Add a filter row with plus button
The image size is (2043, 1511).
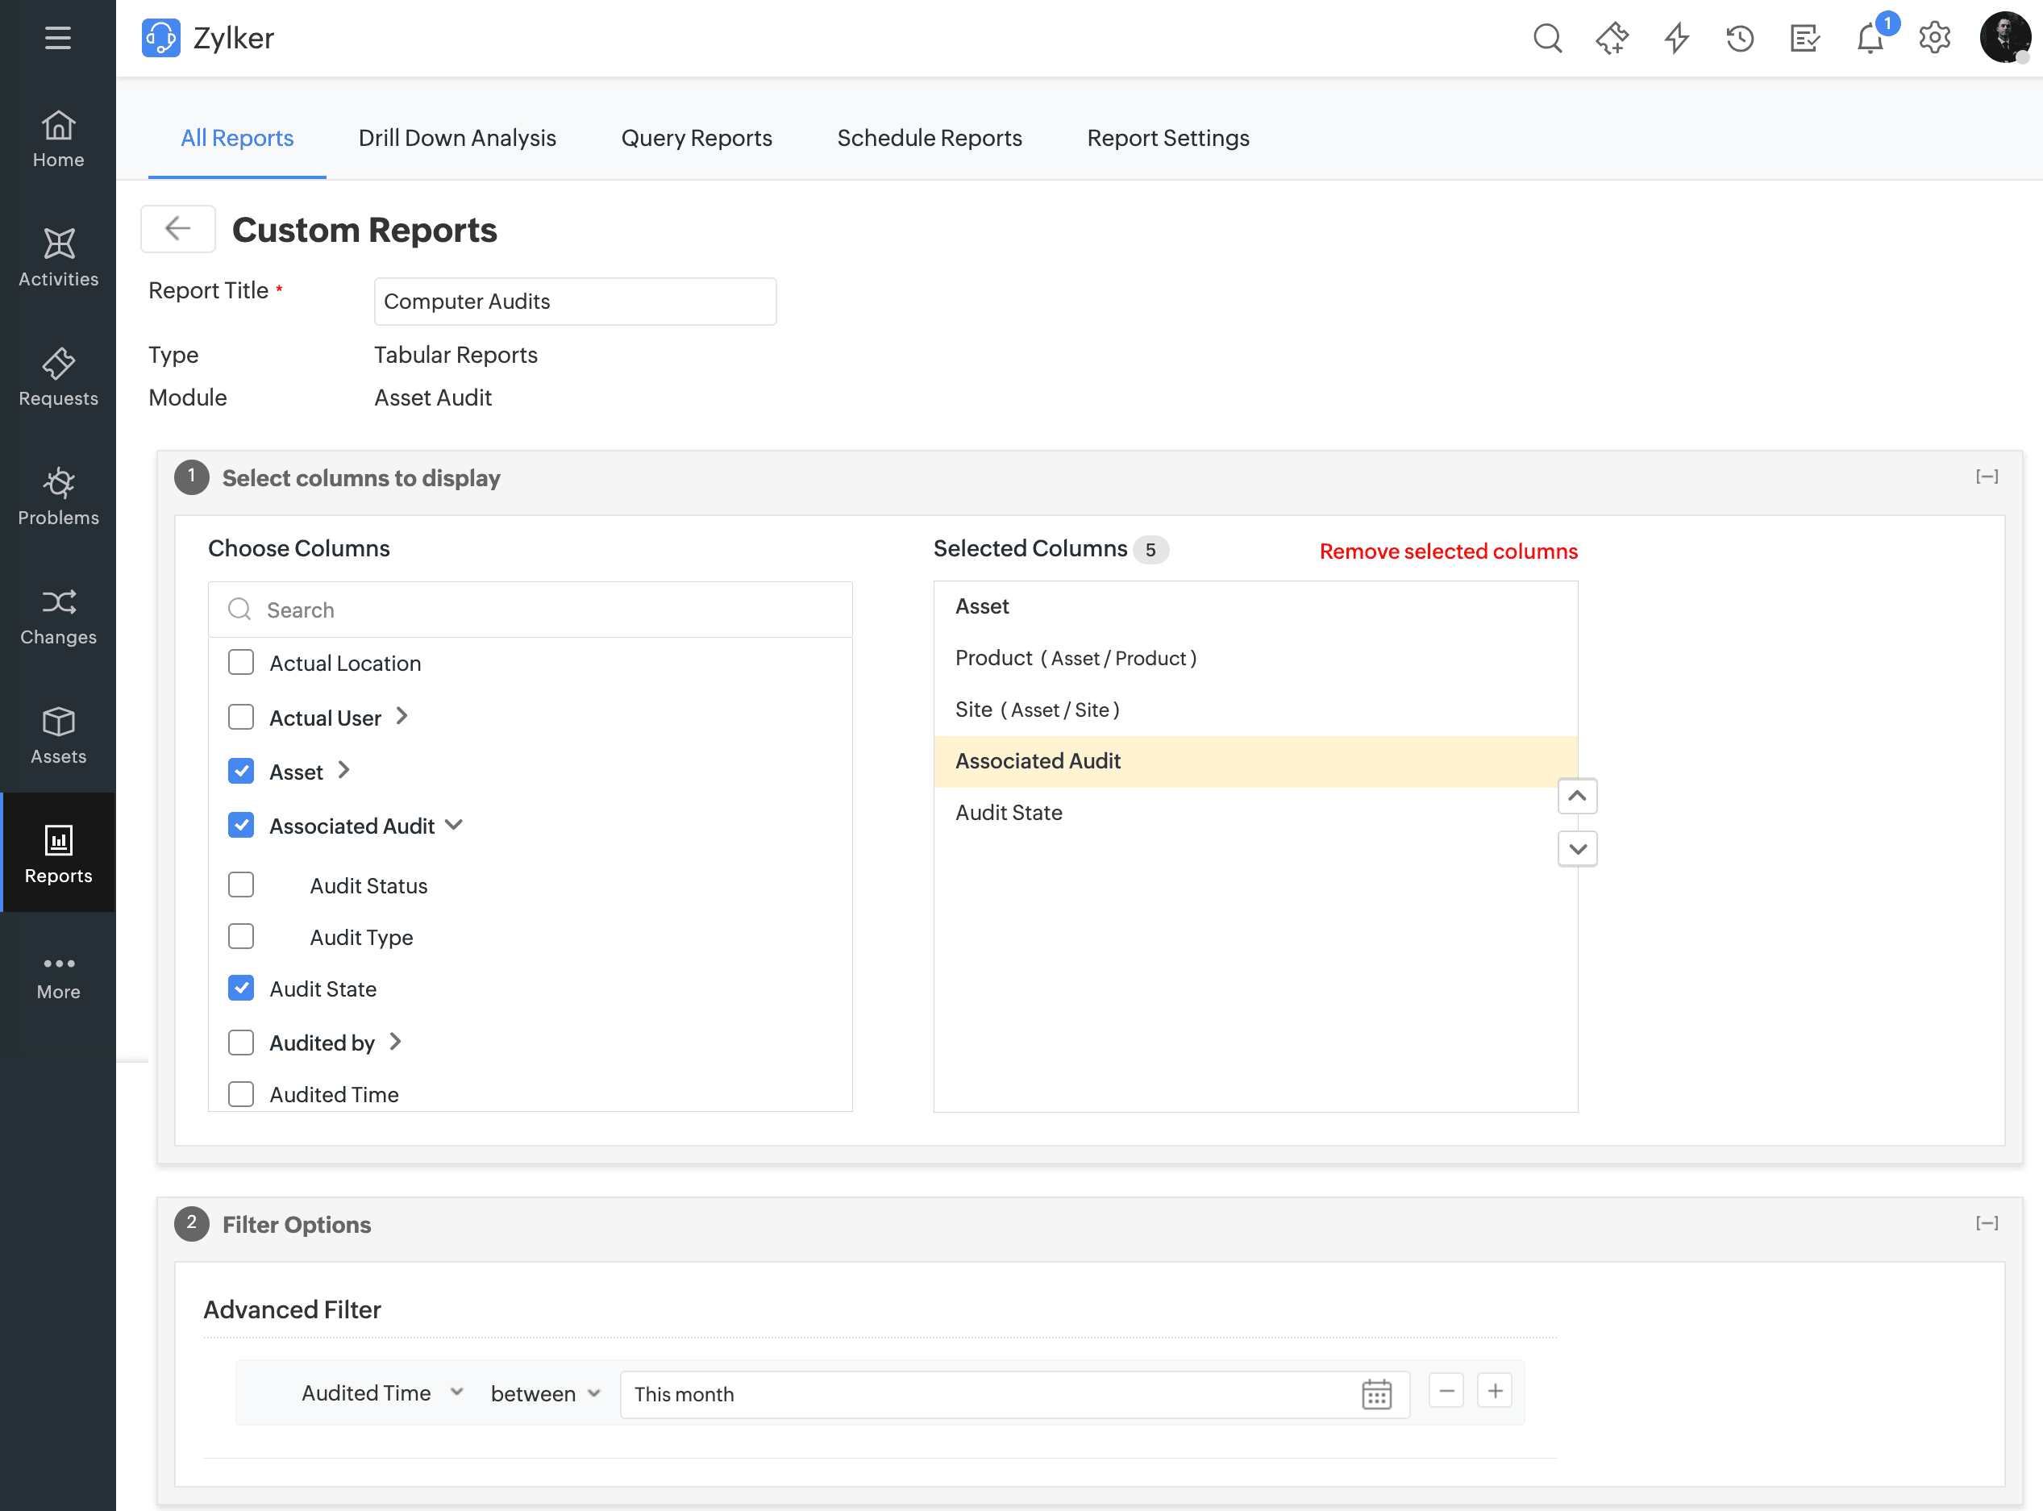[1494, 1391]
